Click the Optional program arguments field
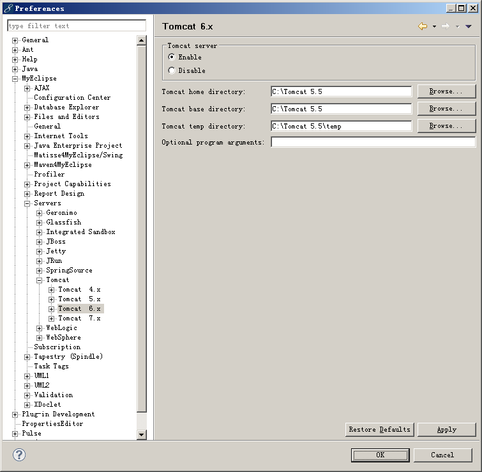482x472 pixels. pyautogui.click(x=373, y=142)
